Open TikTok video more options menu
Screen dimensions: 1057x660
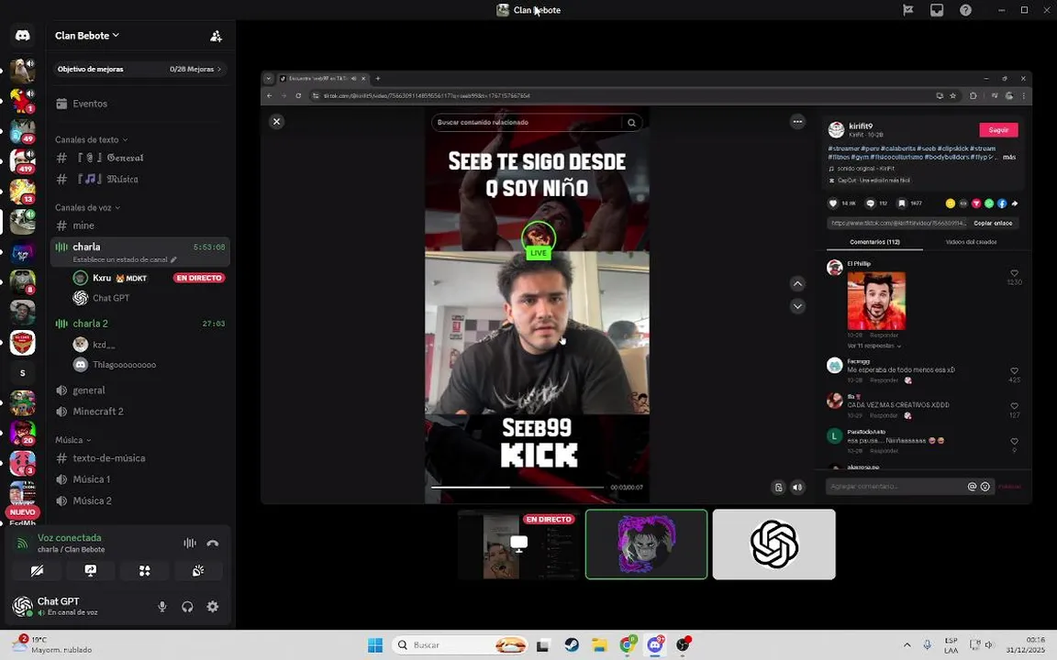point(797,122)
